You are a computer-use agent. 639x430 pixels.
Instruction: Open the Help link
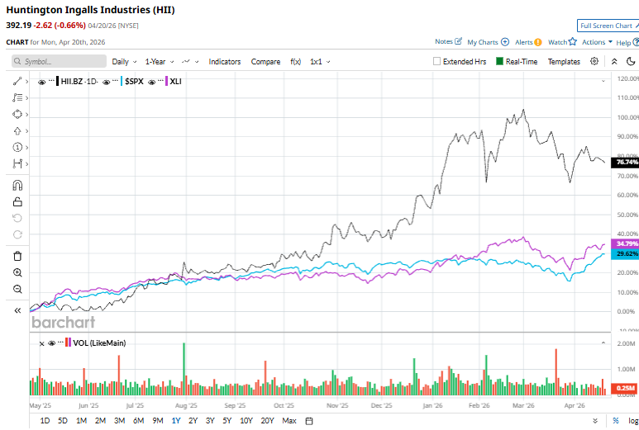coord(627,42)
